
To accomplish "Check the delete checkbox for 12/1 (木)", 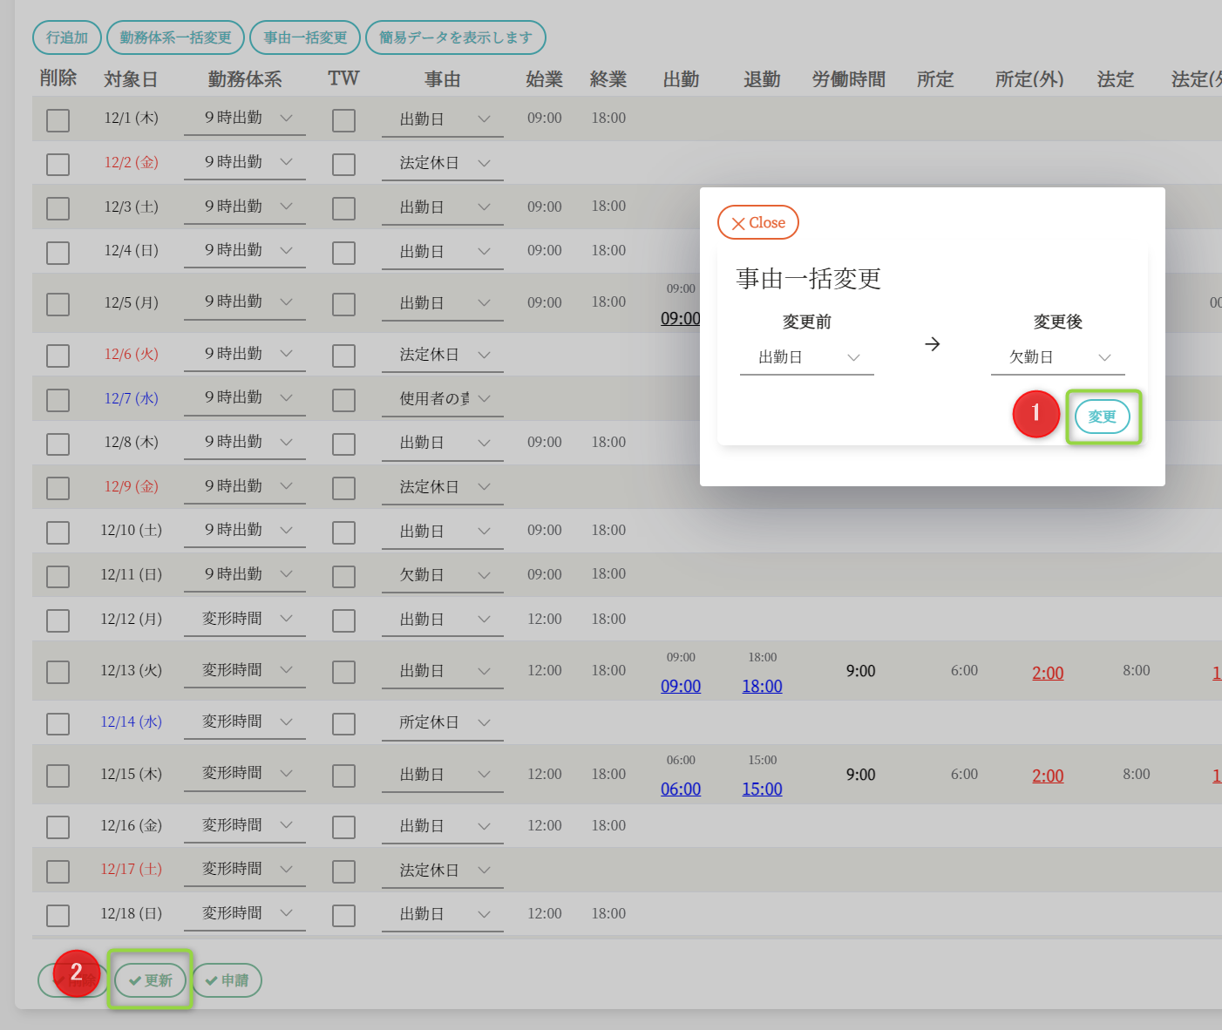I will 58,120.
